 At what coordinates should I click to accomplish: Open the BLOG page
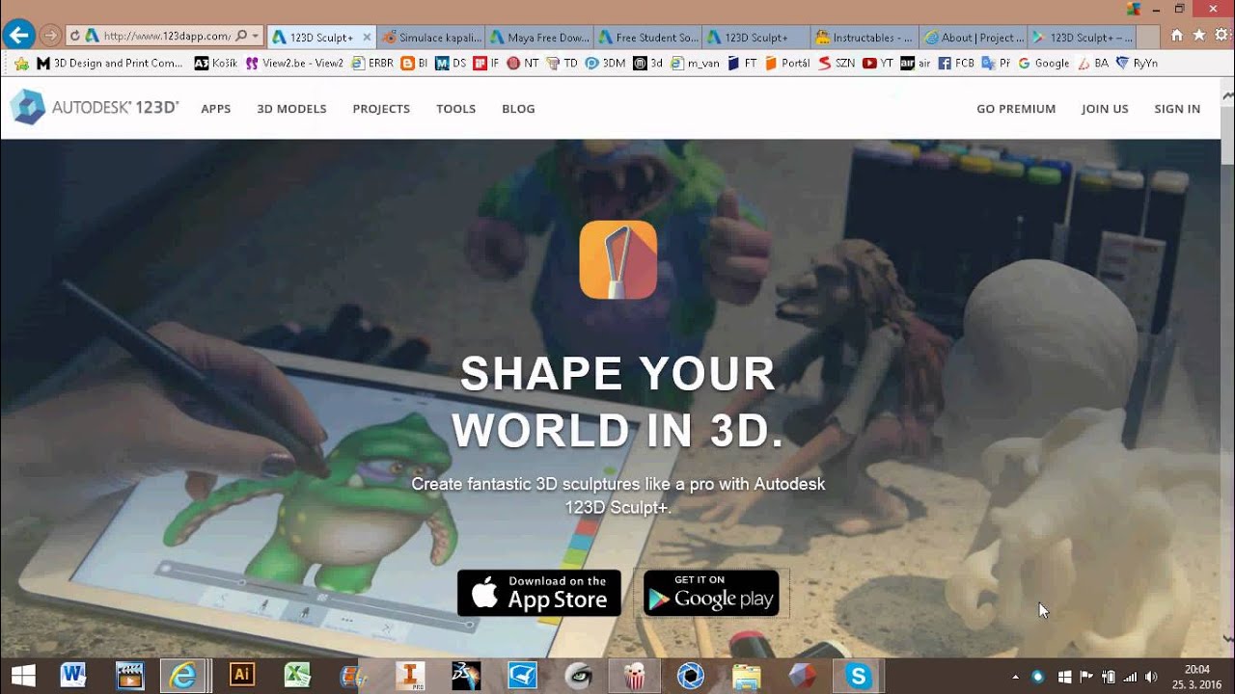[x=518, y=109]
